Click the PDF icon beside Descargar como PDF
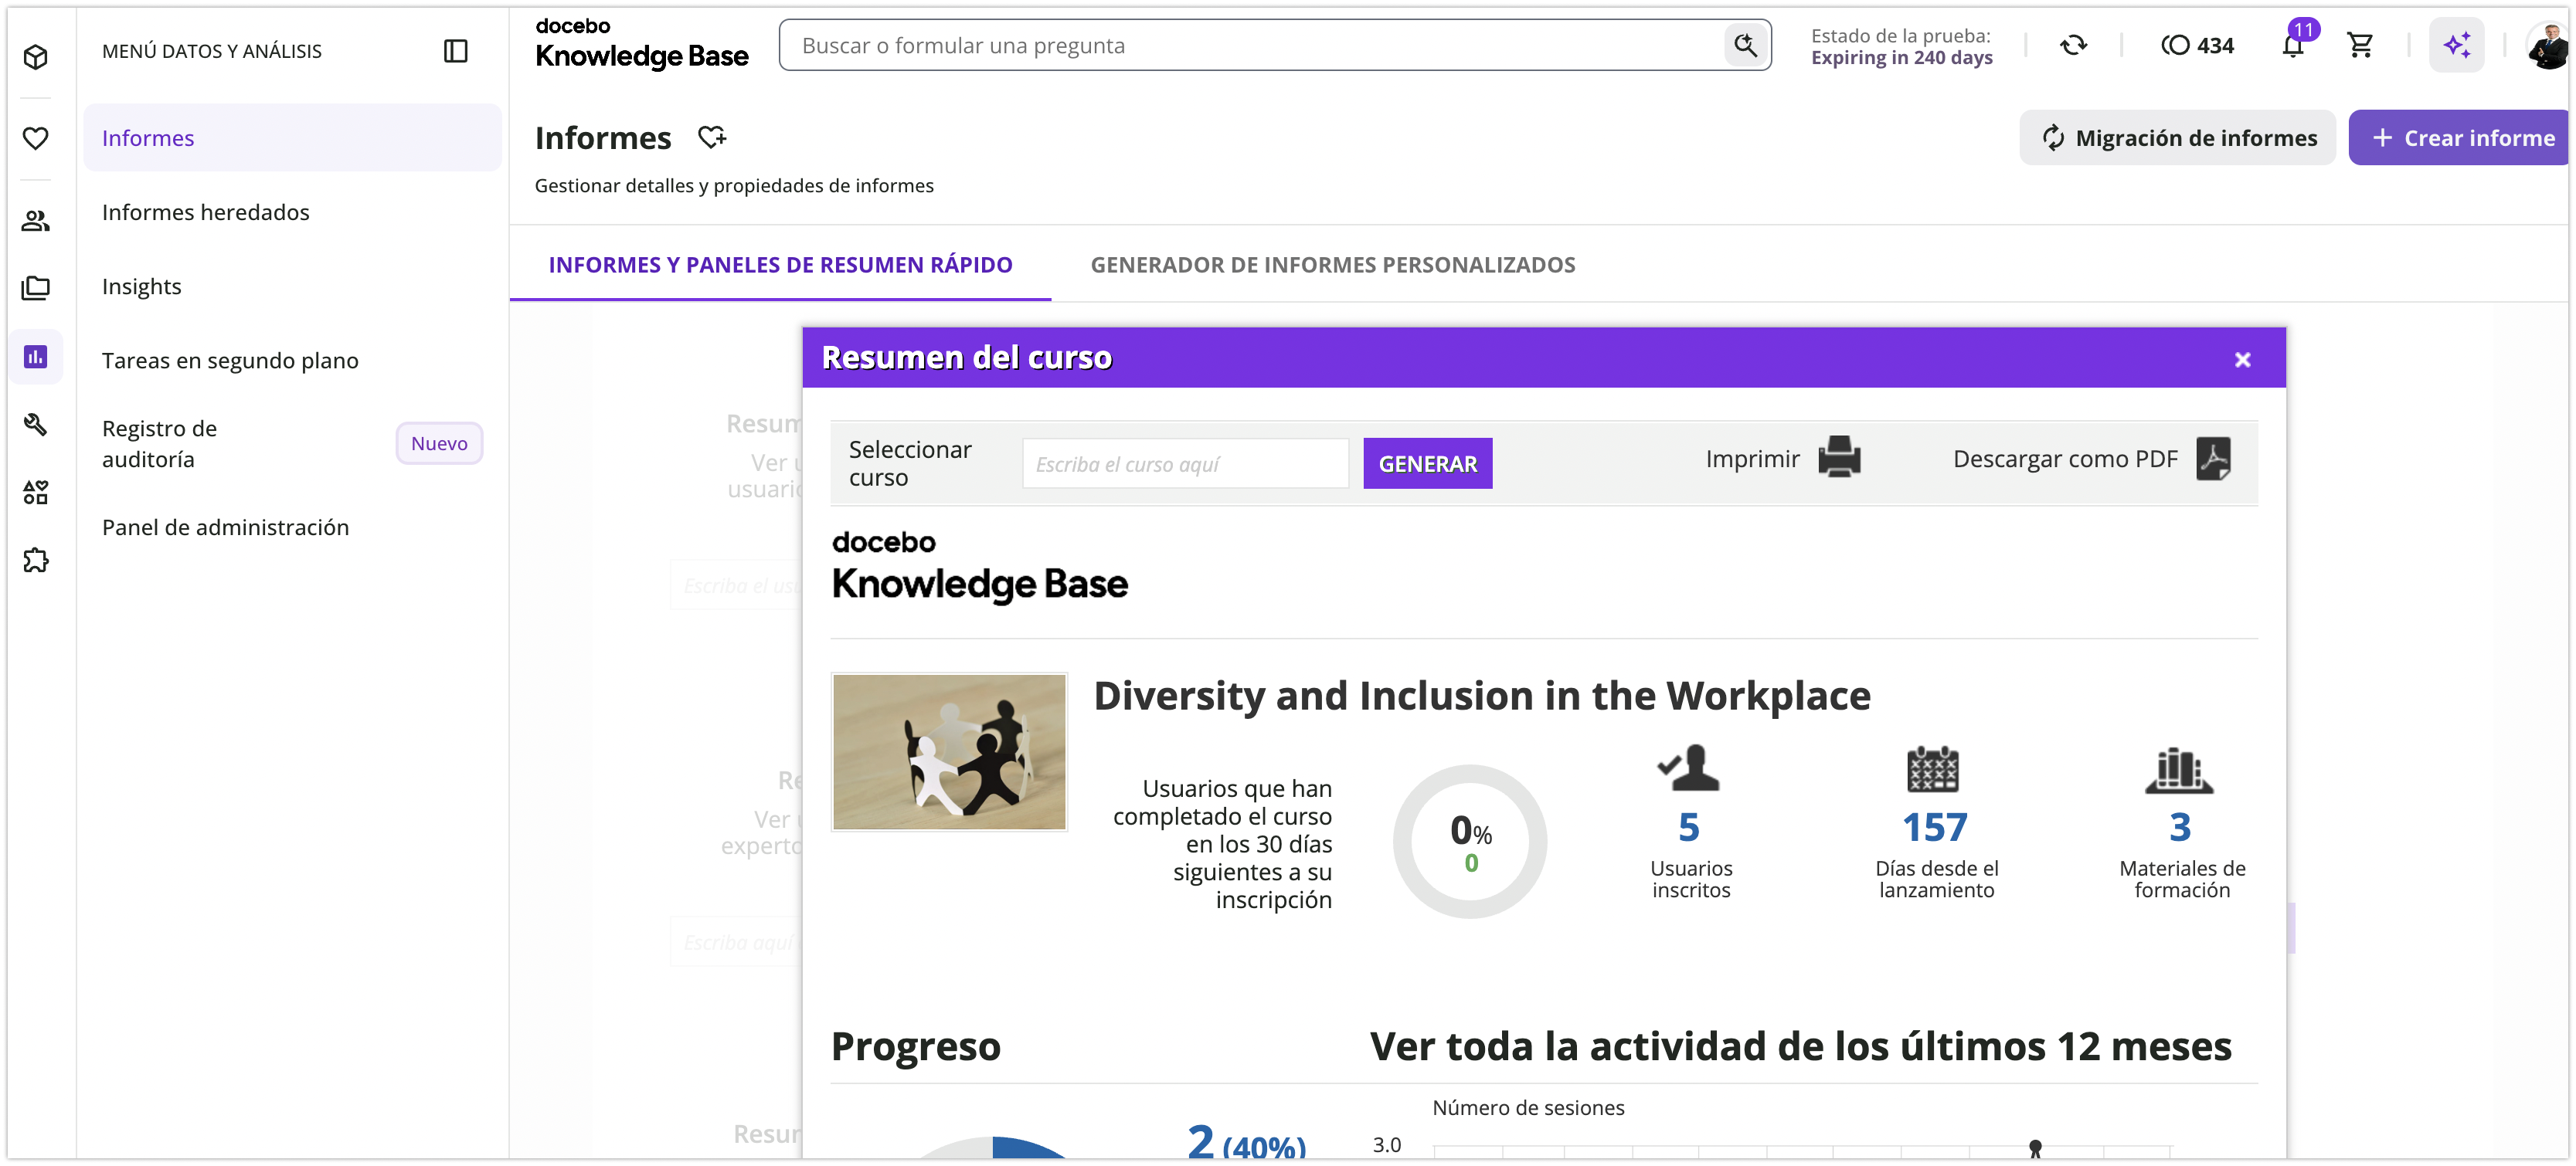 (2213, 459)
